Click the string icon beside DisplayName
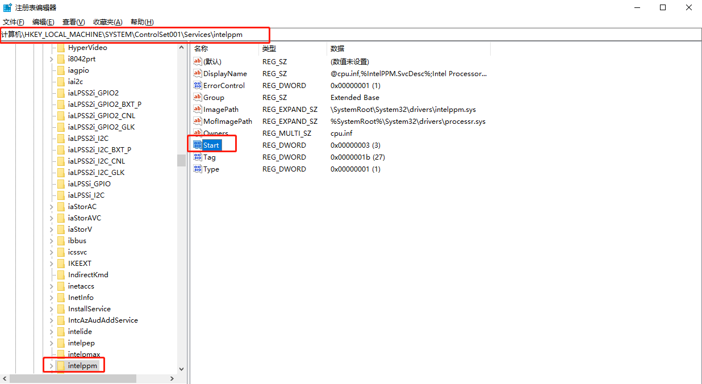The width and height of the screenshot is (702, 384). pos(198,73)
